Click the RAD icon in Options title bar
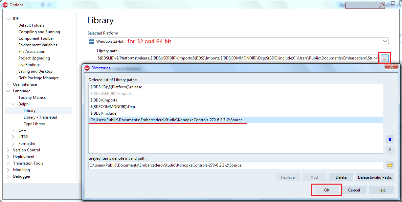The height and width of the screenshot is (202, 402). [x=5, y=5]
